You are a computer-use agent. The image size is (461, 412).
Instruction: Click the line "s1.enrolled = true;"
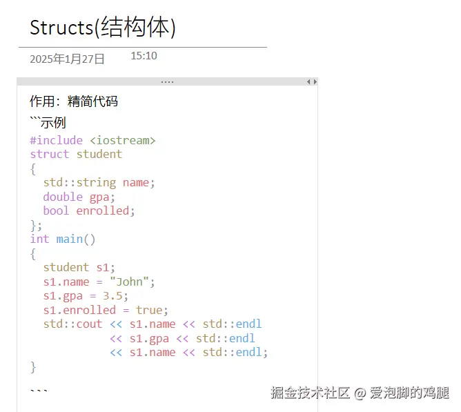106,311
